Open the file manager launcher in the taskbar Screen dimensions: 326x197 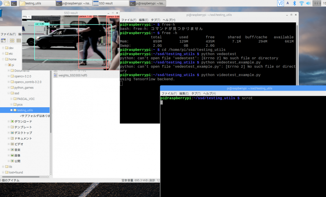(x=7, y=3)
